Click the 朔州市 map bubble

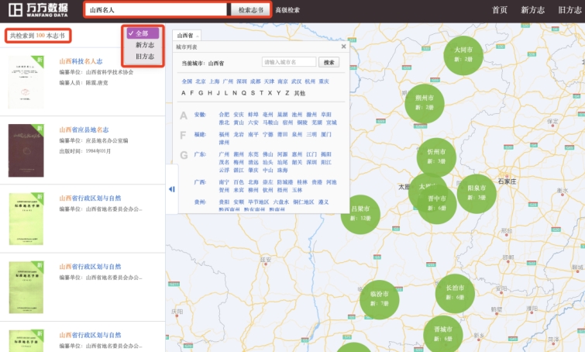[x=425, y=103]
